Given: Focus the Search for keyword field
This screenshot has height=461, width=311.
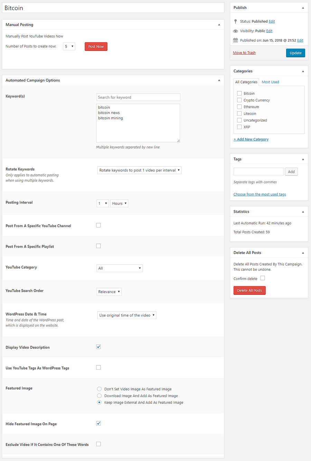Looking at the screenshot, I should point(138,97).
